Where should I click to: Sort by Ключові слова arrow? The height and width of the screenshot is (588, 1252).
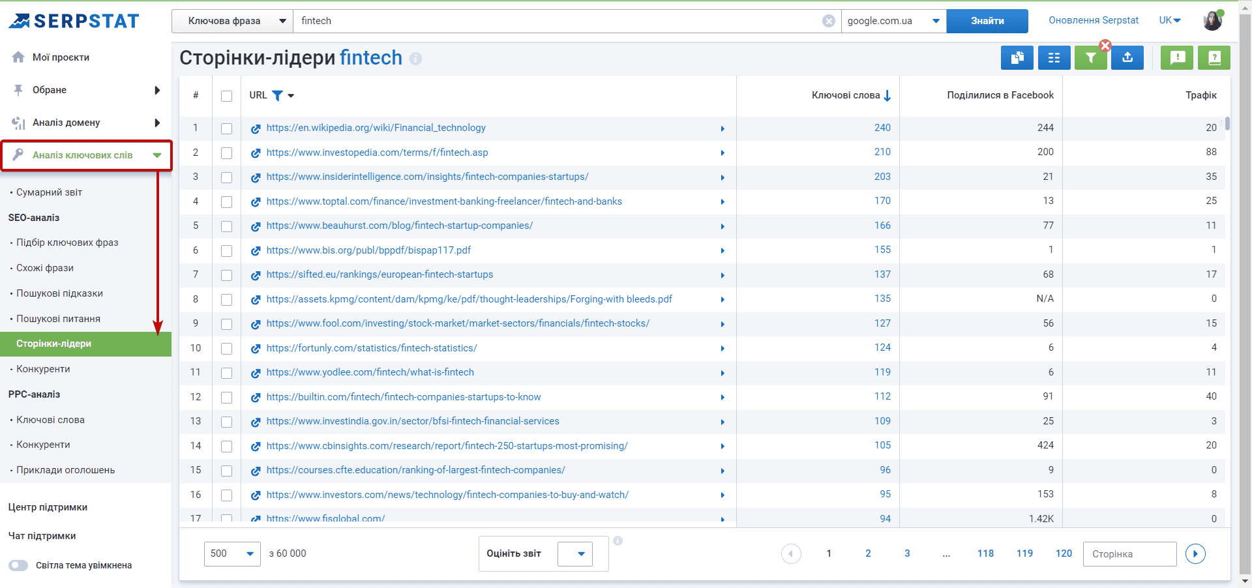coord(887,96)
